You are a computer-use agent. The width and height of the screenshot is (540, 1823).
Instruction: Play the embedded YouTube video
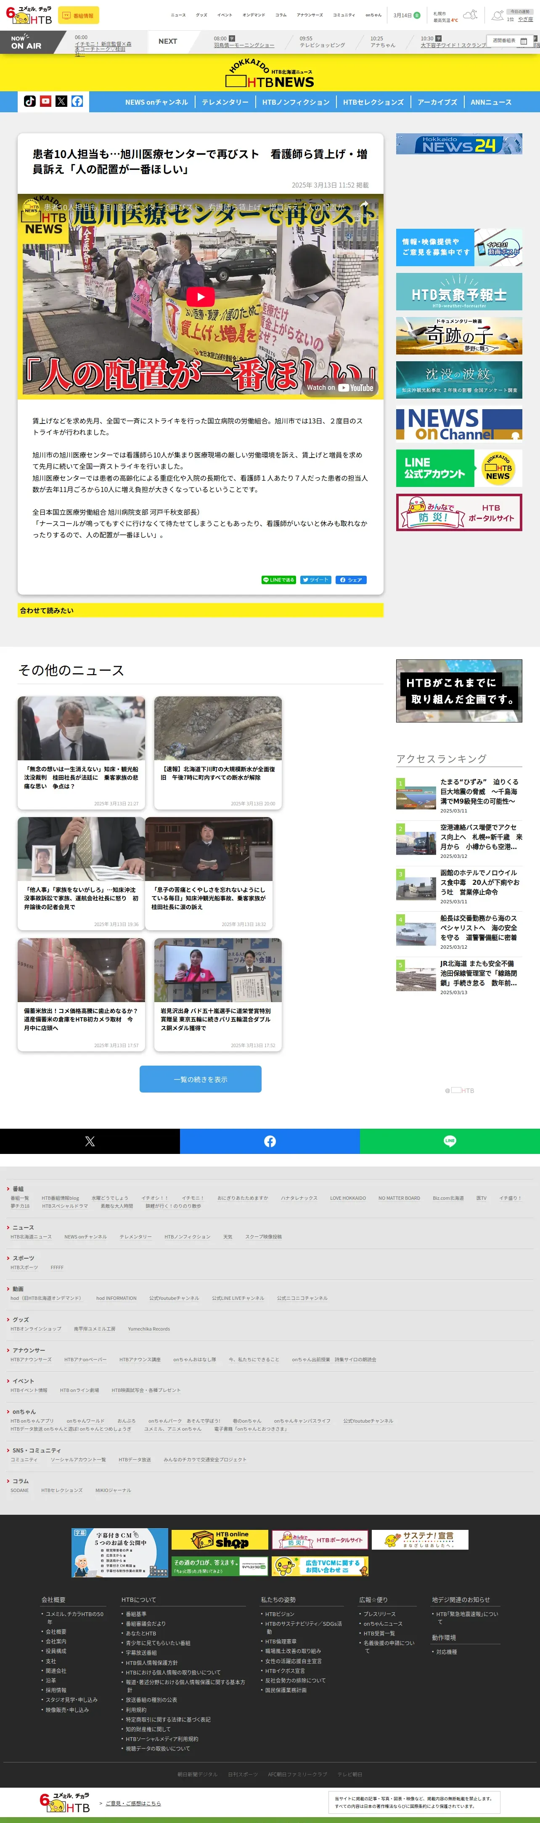[x=200, y=296]
